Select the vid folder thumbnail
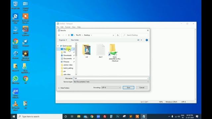Image resolution: width=212 pixels, height=119 pixels. [86, 50]
